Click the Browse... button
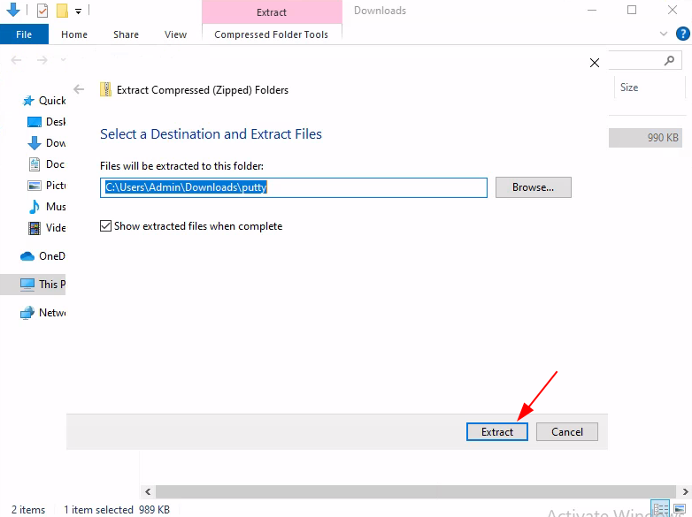The image size is (692, 517). pos(533,187)
